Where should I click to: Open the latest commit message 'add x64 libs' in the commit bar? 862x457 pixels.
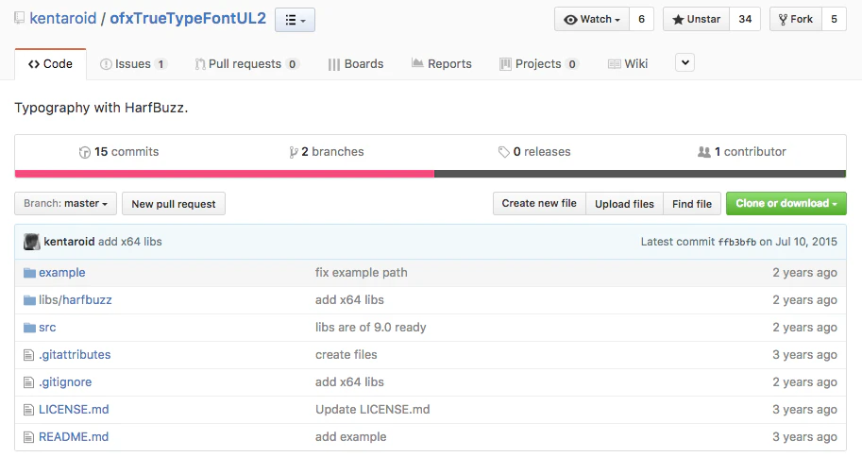[x=130, y=242]
